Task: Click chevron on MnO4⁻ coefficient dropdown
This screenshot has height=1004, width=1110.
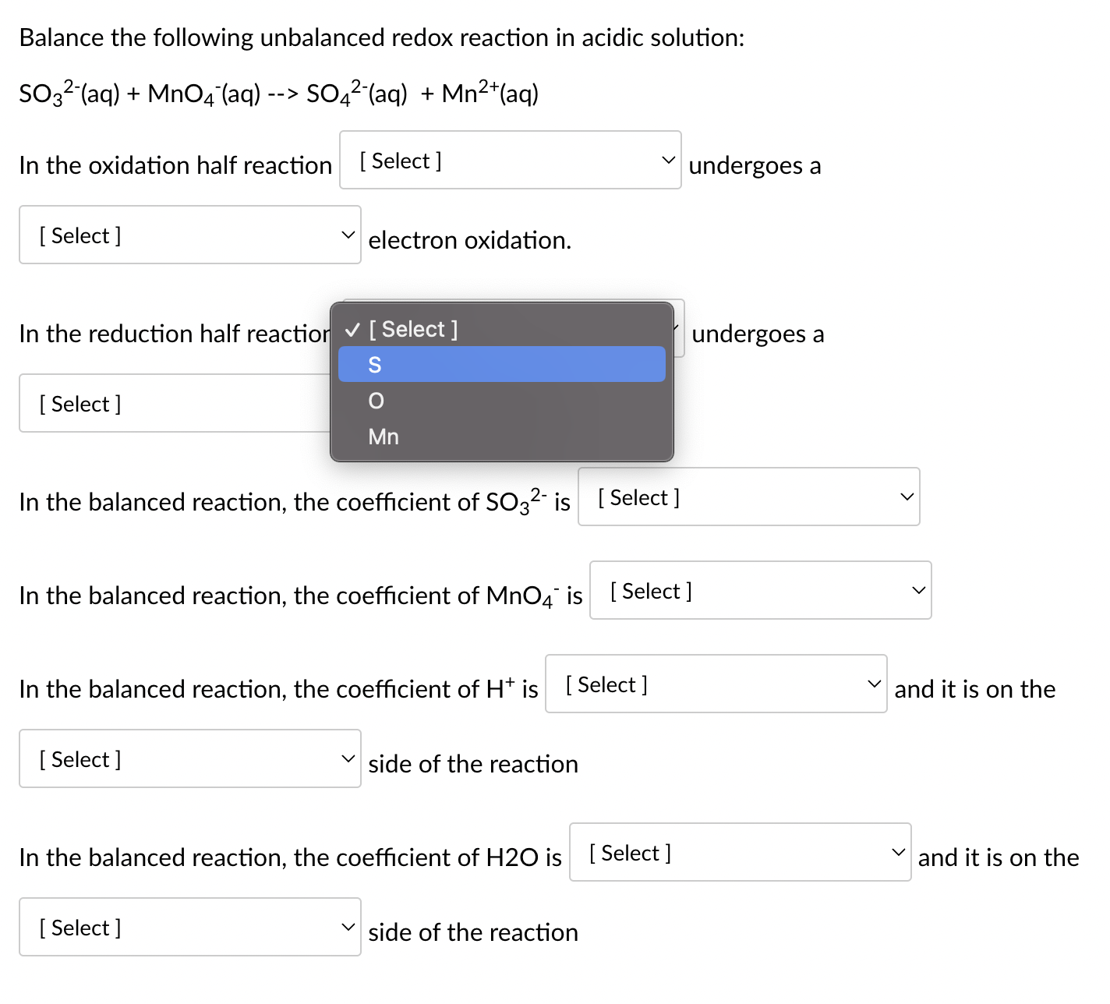Action: (x=918, y=589)
